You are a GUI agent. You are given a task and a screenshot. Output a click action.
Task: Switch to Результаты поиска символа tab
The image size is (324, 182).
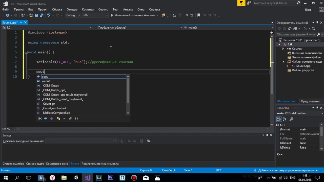pos(100,164)
